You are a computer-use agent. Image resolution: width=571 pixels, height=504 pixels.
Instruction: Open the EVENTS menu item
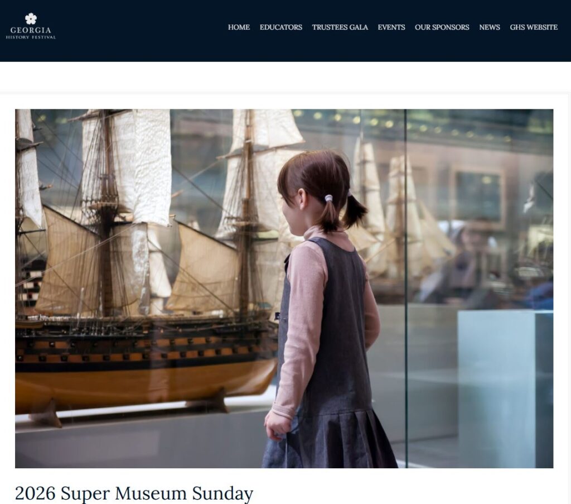tap(391, 27)
